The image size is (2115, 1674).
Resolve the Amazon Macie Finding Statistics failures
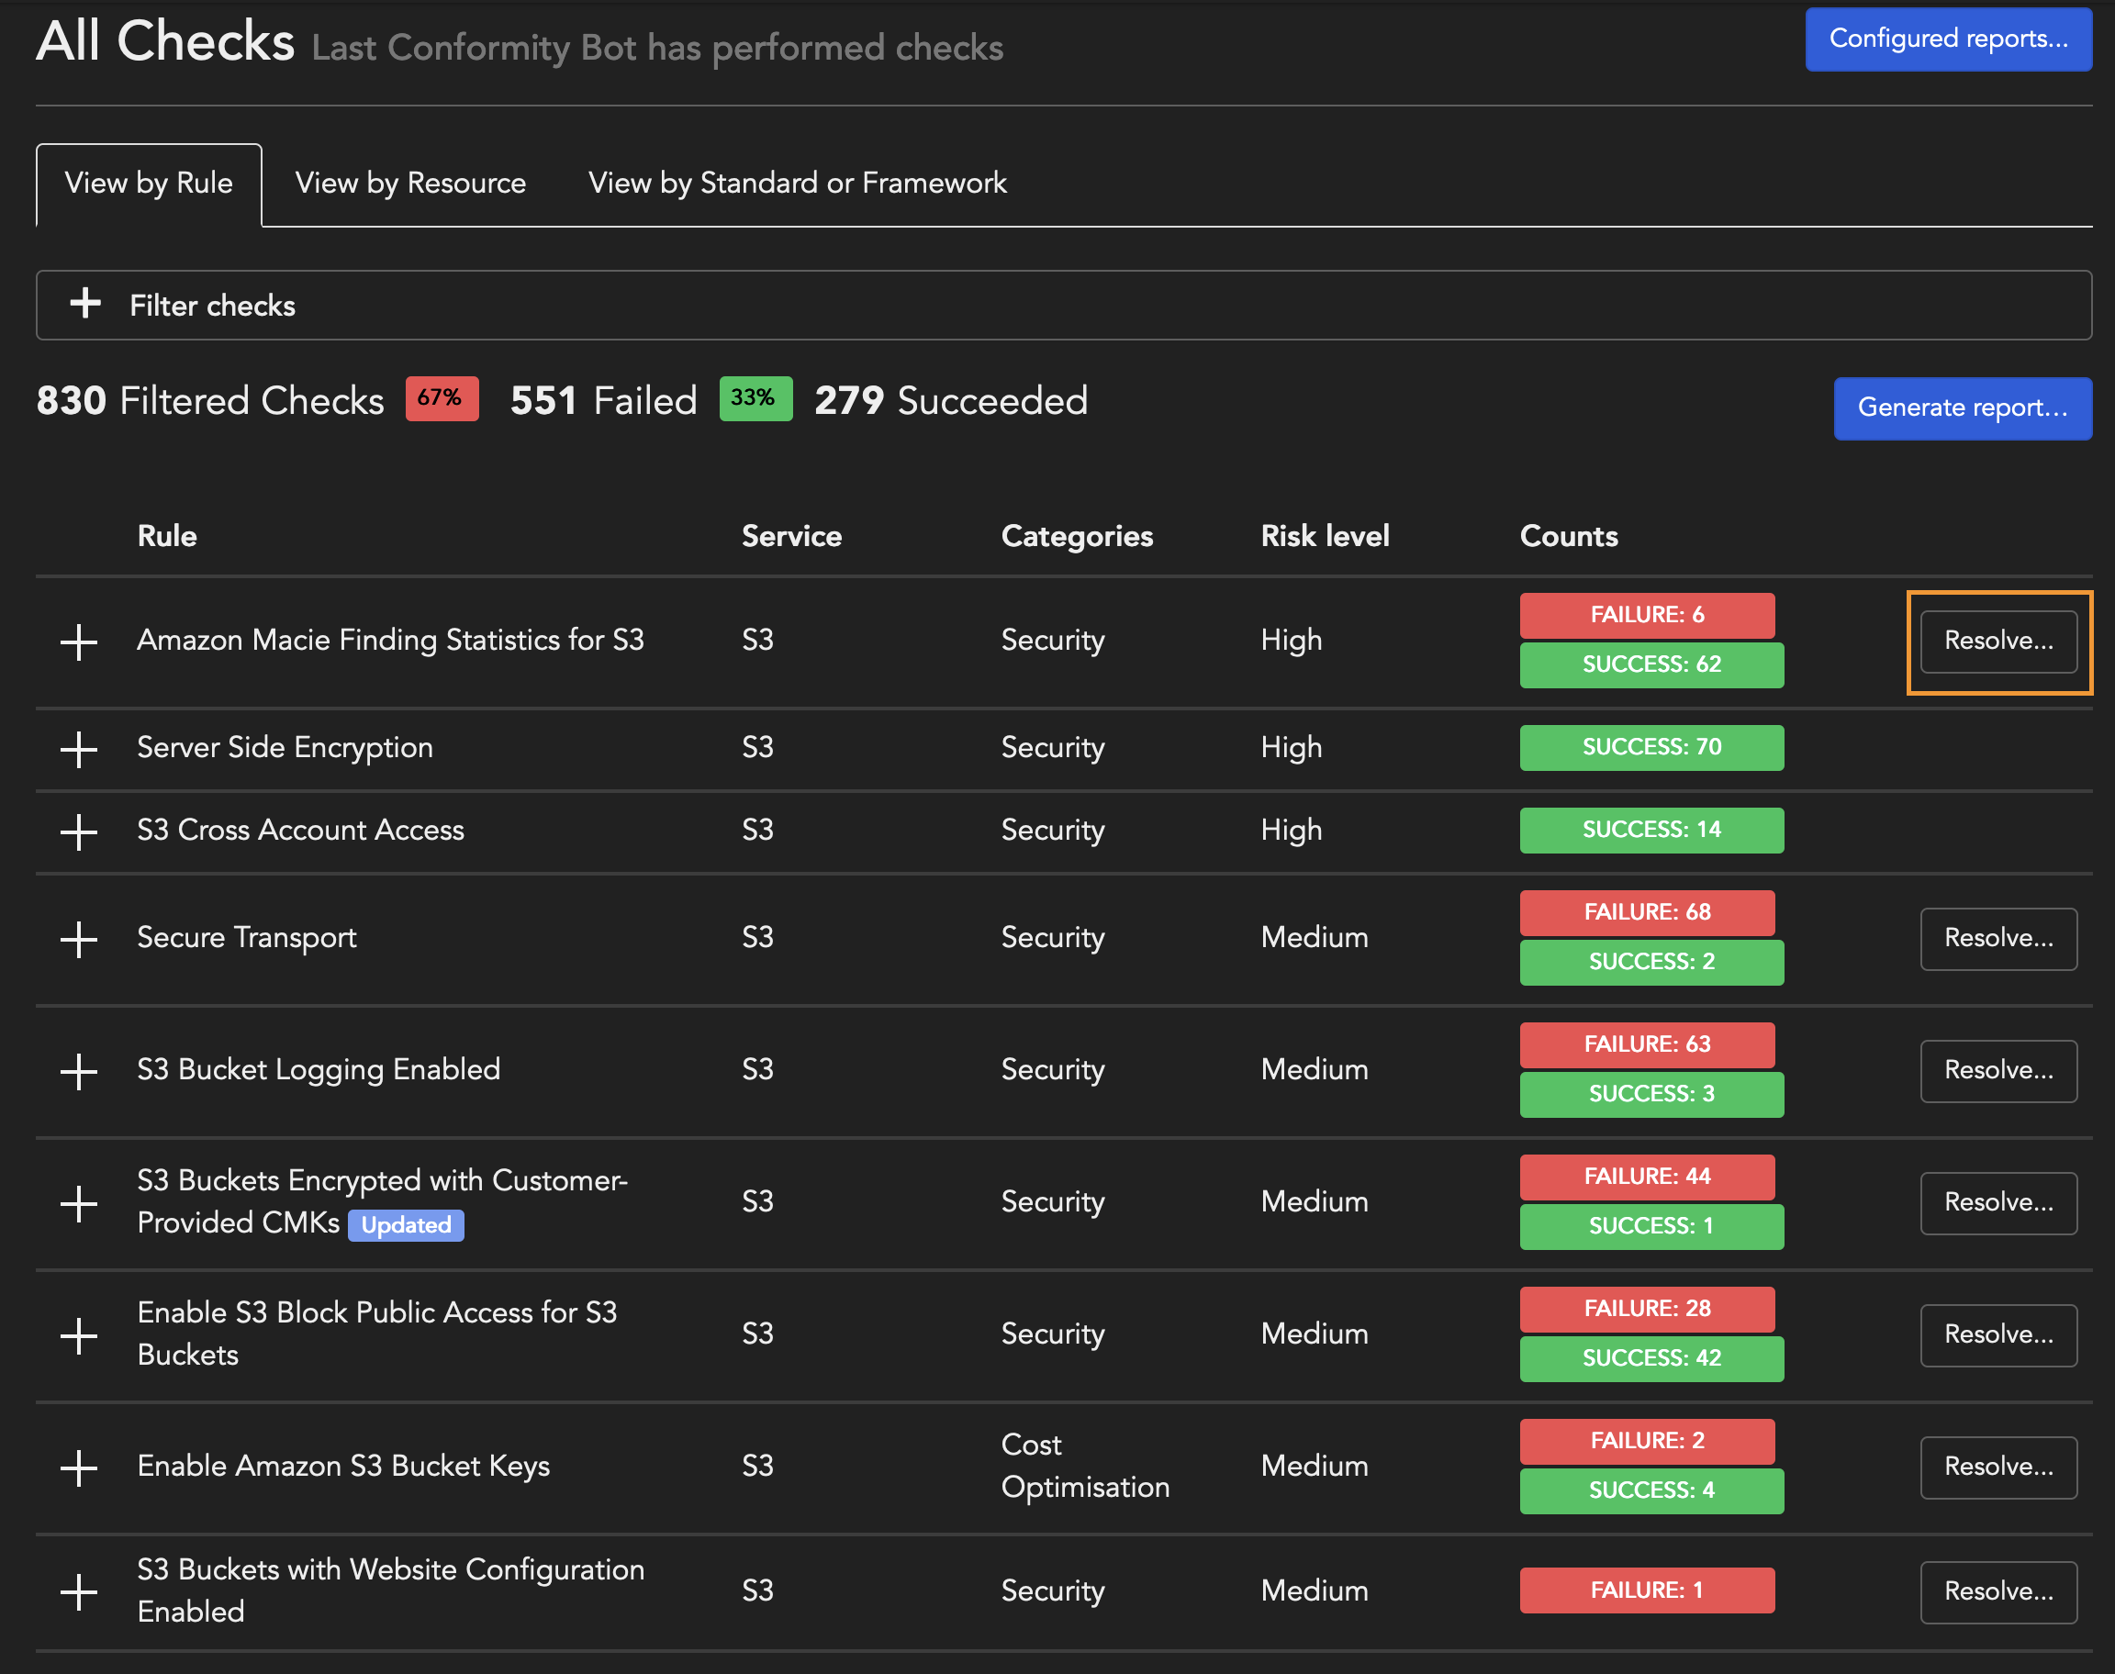click(x=1999, y=641)
